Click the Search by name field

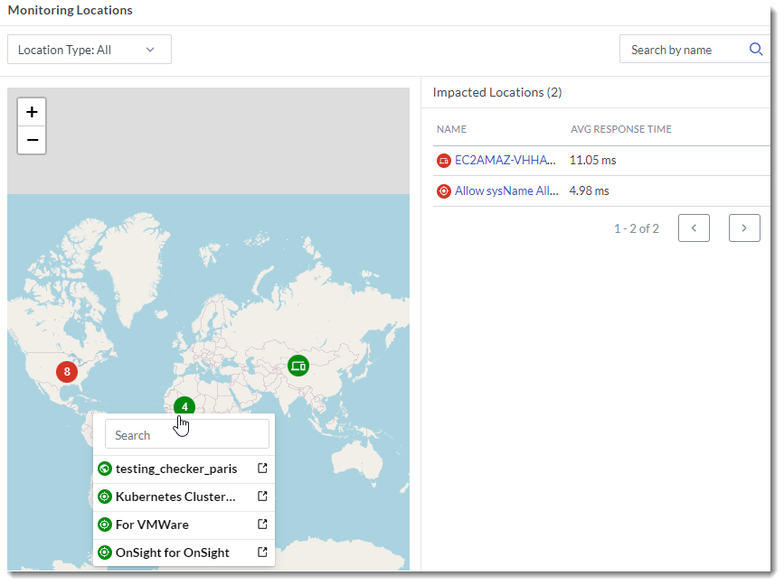(683, 50)
